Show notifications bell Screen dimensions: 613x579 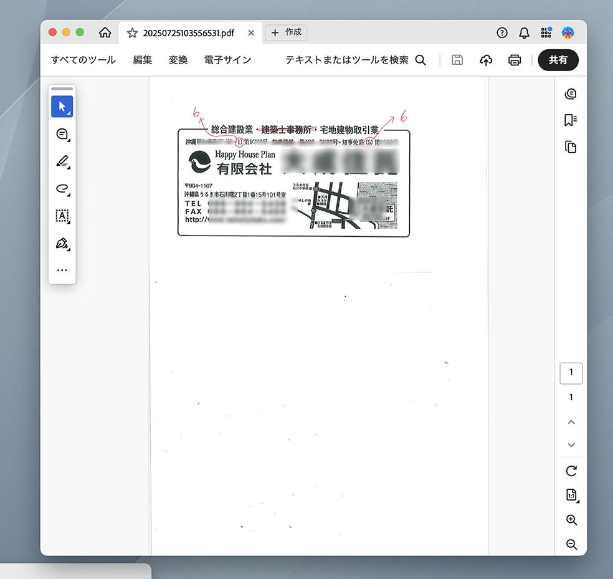pyautogui.click(x=524, y=33)
